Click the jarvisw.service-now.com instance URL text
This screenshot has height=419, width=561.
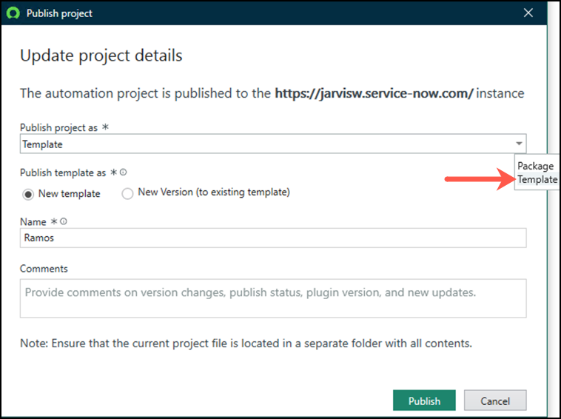pyautogui.click(x=374, y=93)
